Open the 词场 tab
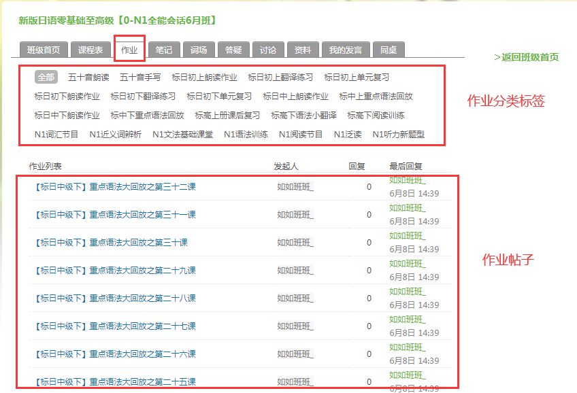The image size is (577, 393). coord(199,50)
